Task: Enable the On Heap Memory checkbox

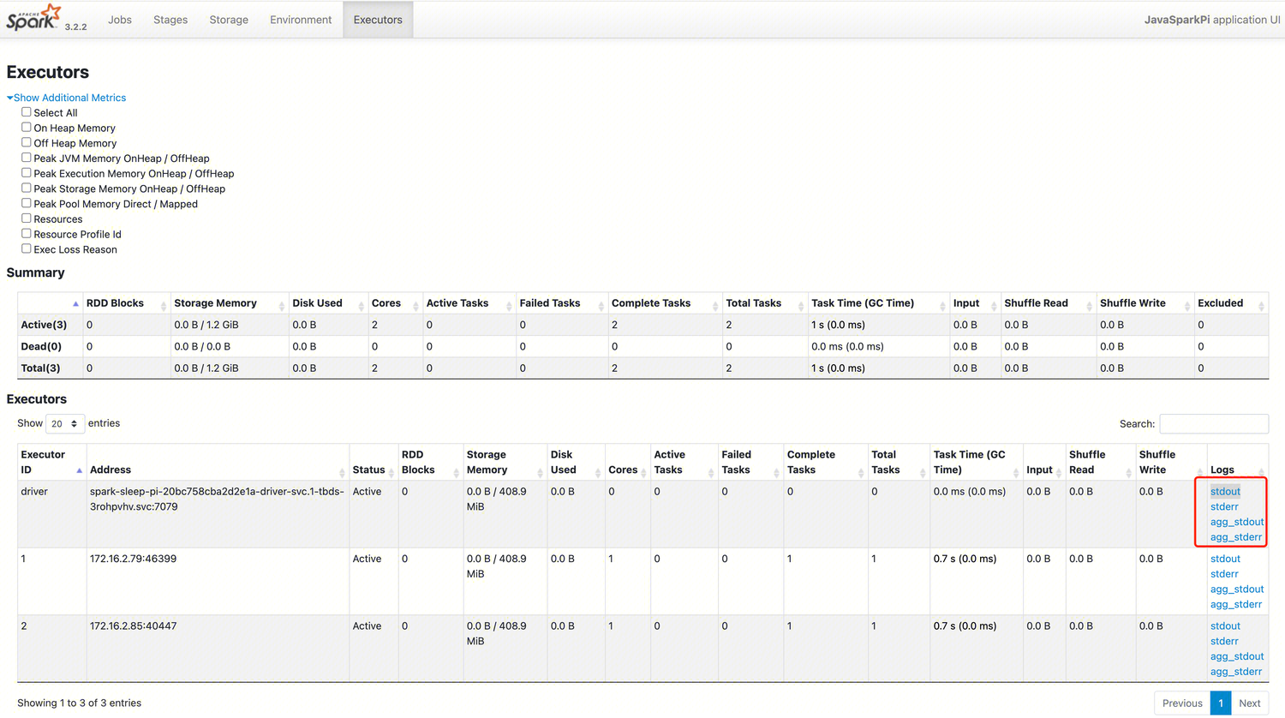Action: click(x=27, y=128)
